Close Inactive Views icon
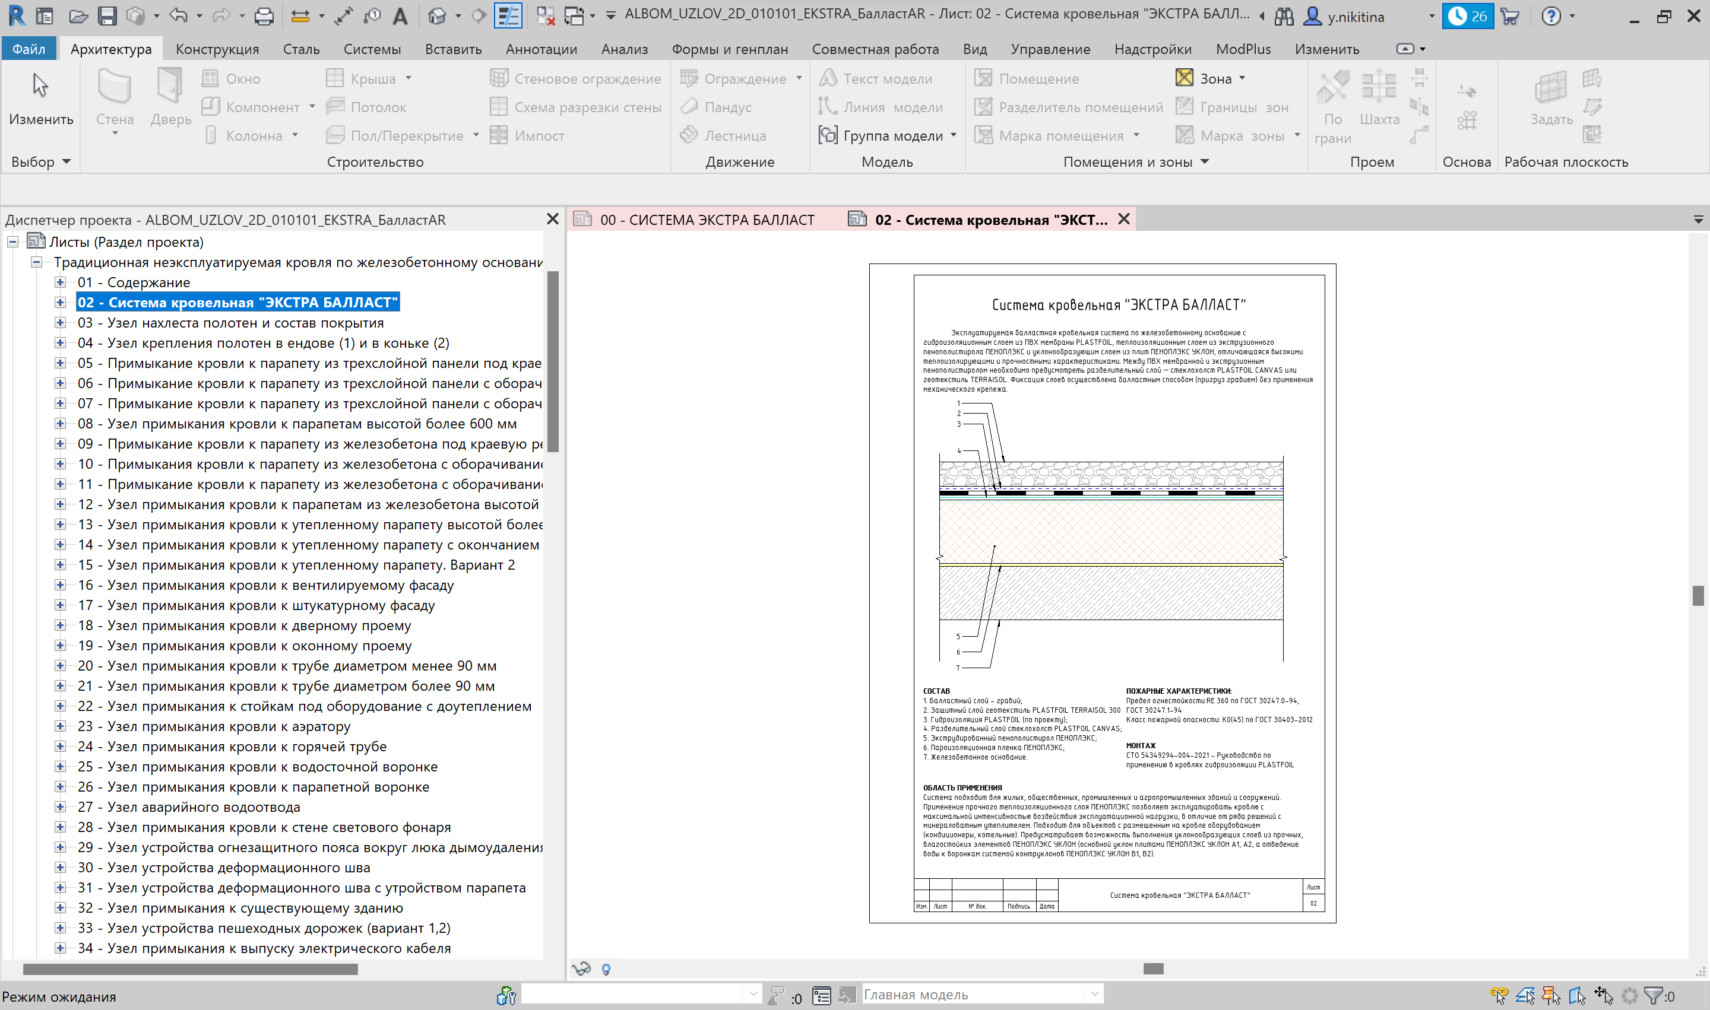Screen dimensions: 1710x1010 tap(546, 15)
